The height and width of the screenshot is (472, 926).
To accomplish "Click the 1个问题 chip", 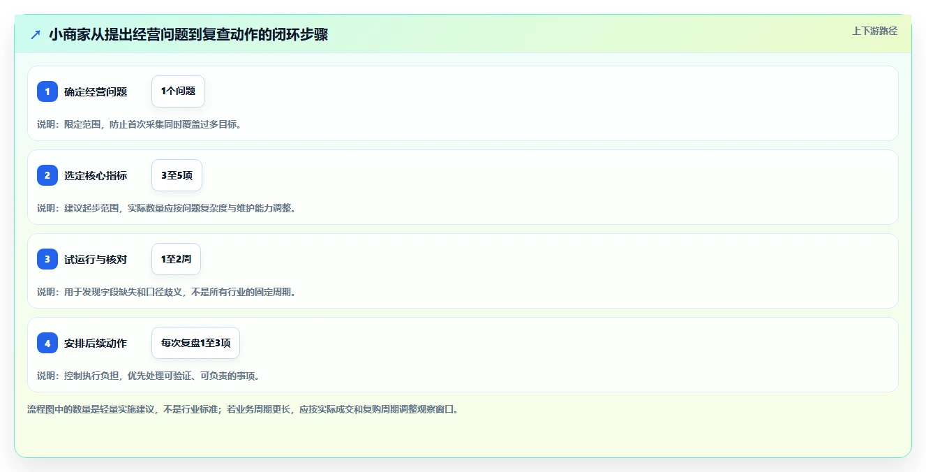I will (178, 91).
